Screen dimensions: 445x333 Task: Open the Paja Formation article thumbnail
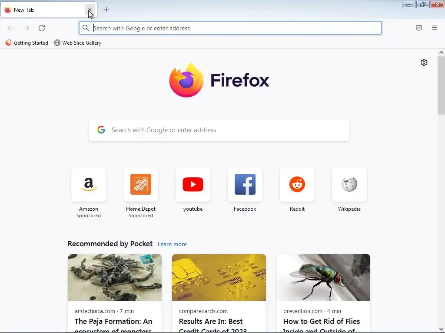point(115,277)
